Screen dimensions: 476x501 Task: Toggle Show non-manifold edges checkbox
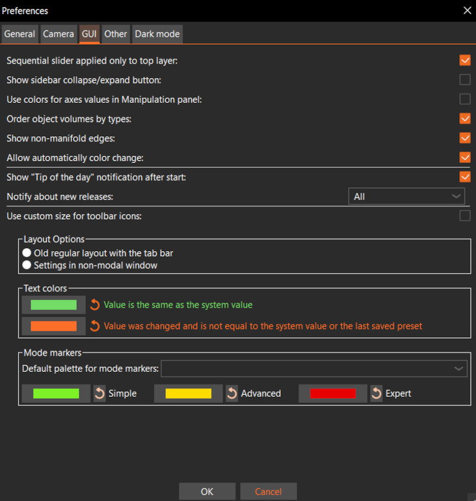465,138
